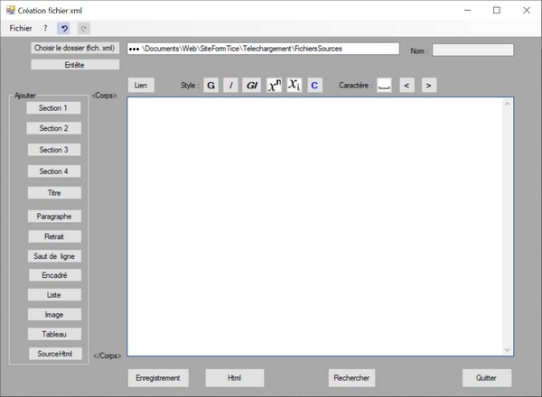The image size is (542, 397).
Task: Add a Tableau element
Action: (x=53, y=335)
